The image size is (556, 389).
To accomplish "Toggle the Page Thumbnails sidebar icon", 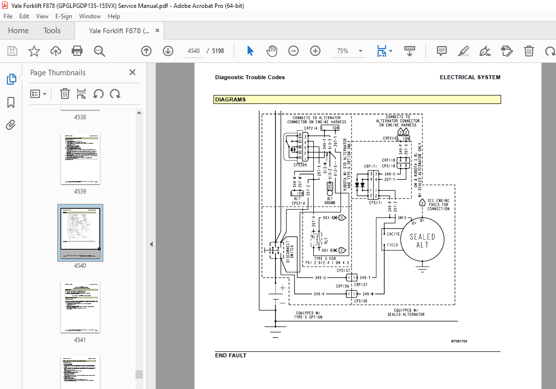I will tap(11, 79).
